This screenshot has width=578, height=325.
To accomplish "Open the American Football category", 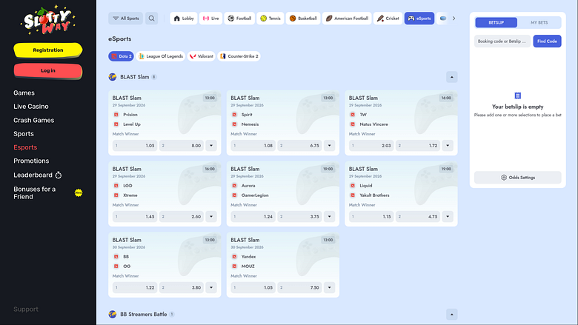I will [x=347, y=19].
